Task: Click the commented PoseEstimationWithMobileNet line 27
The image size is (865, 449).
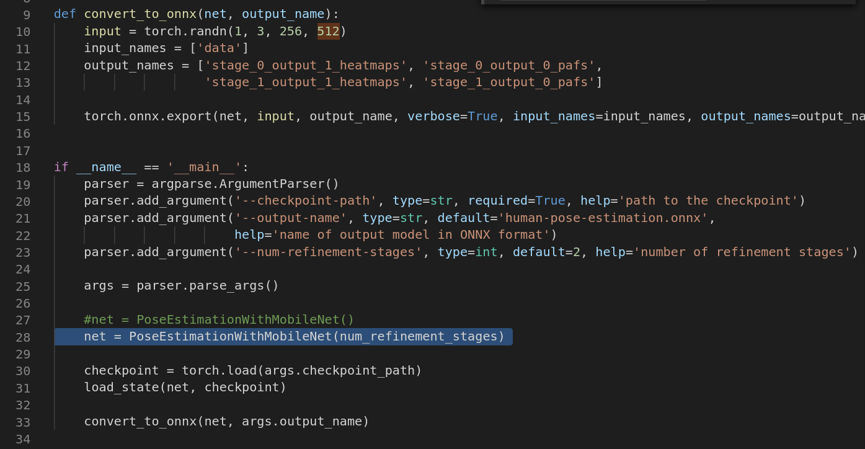Action: point(217,319)
